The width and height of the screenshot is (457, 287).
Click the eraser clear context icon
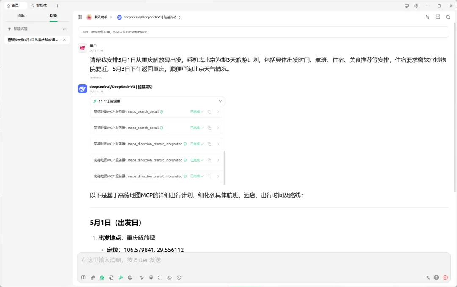170,277
